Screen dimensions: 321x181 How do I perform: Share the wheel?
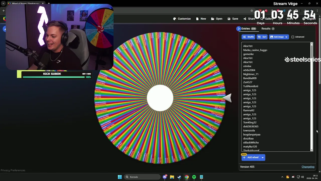[x=249, y=19]
